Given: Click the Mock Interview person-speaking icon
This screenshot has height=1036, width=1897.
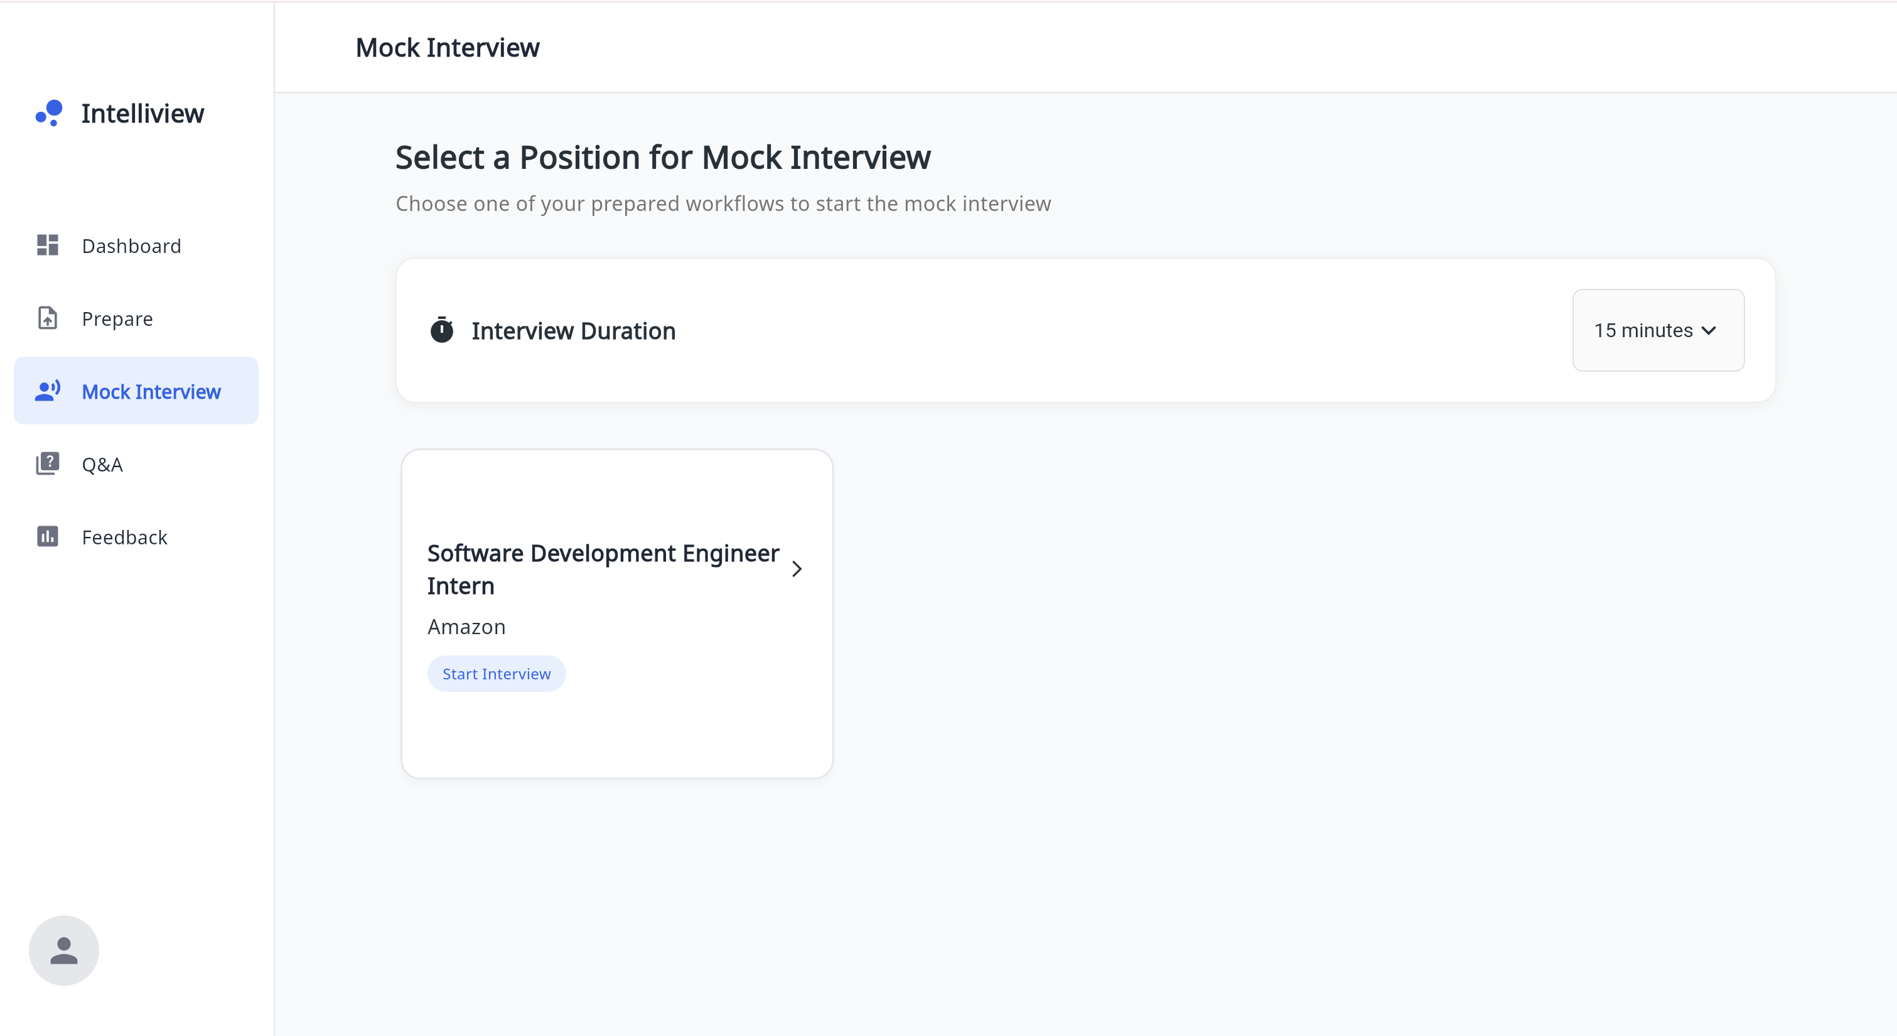Looking at the screenshot, I should (48, 391).
